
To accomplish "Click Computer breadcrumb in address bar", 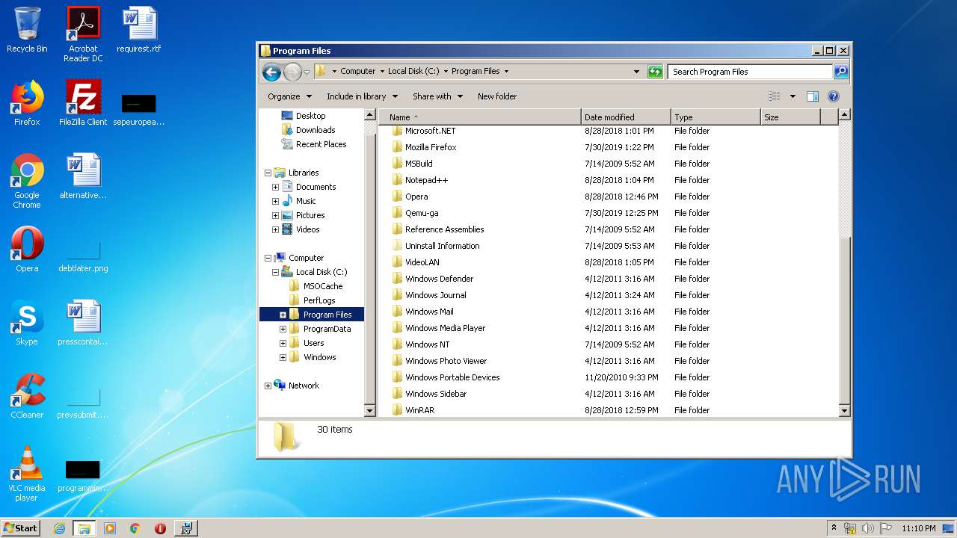I will (x=358, y=72).
